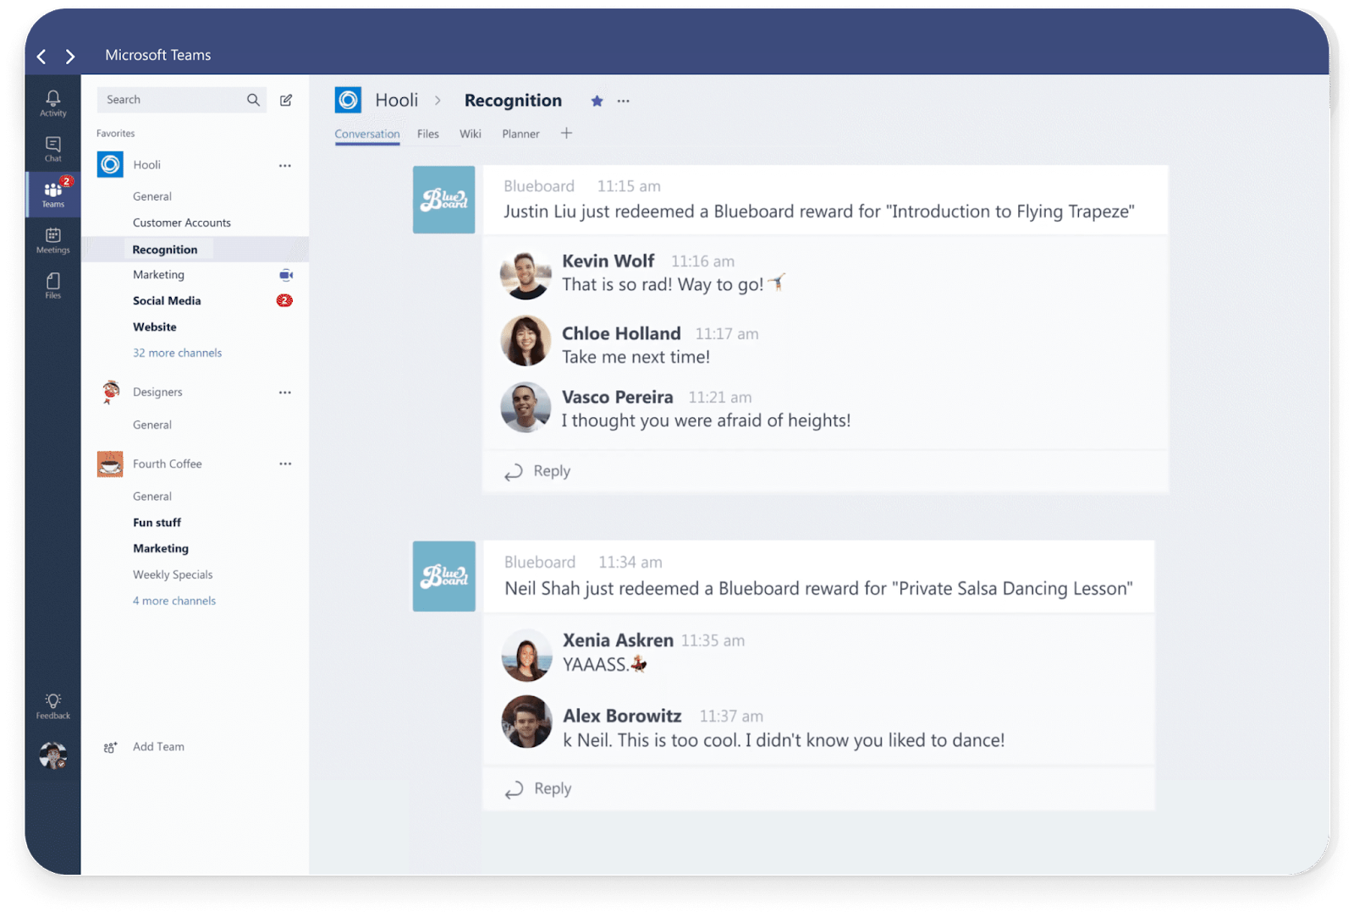The height and width of the screenshot is (917, 1354).
Task: Add a new tab with plus
Action: pos(567,133)
